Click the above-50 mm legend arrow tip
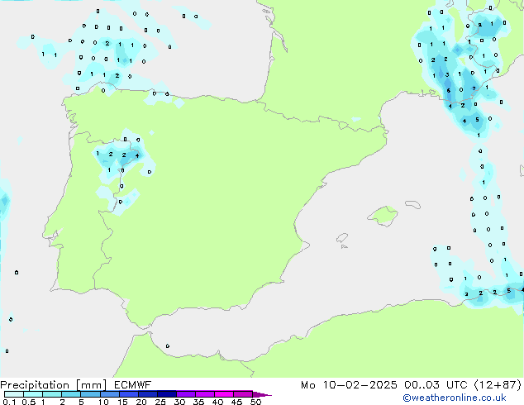Viewport: 524px width, 405px height. pyautogui.click(x=262, y=394)
